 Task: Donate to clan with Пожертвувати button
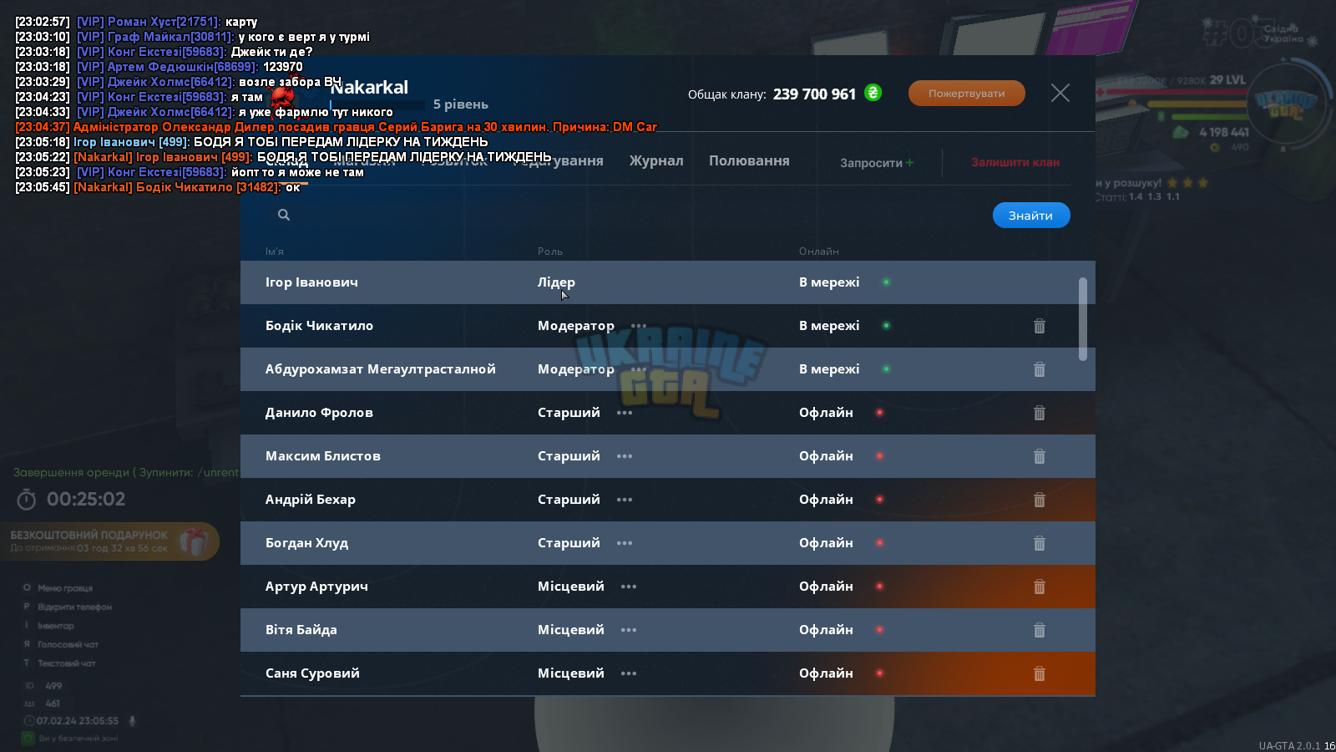coord(967,94)
